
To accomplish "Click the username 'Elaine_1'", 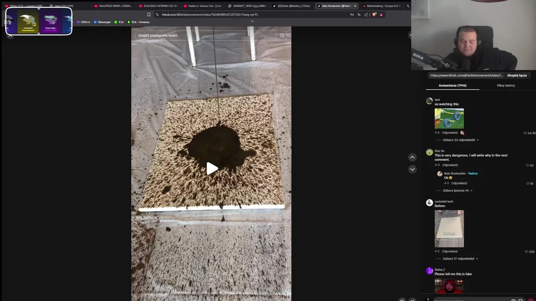I will [440, 270].
